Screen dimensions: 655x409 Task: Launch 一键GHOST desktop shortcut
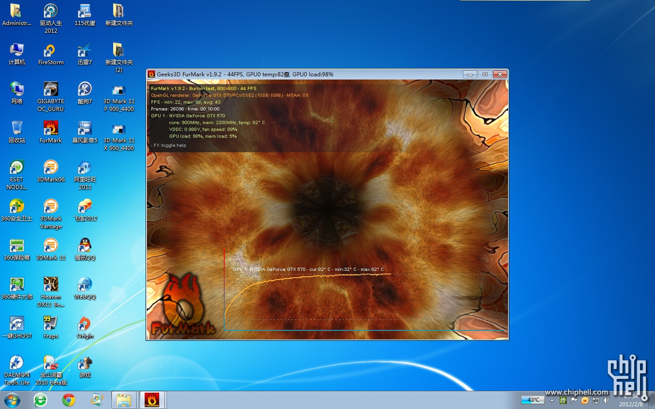tap(16, 328)
